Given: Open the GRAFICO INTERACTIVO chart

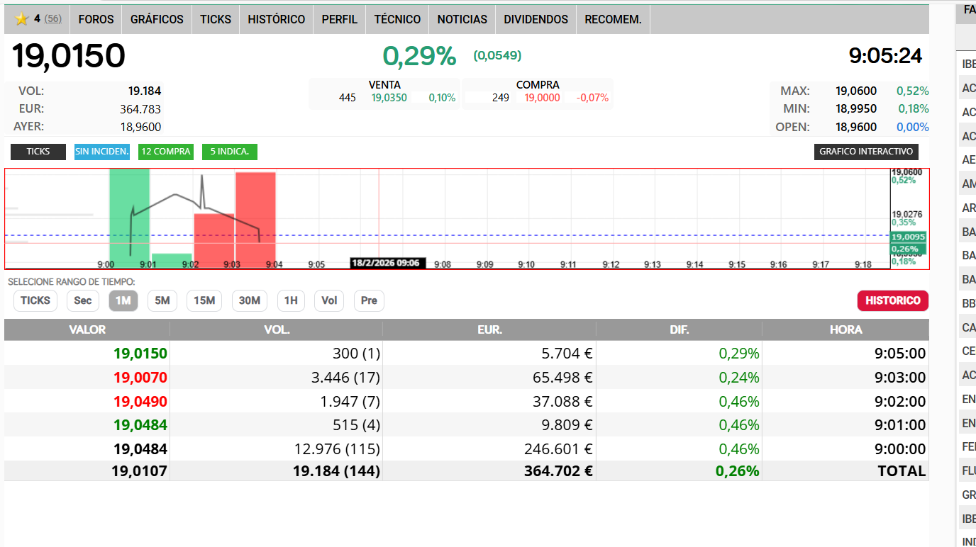Looking at the screenshot, I should [x=866, y=152].
